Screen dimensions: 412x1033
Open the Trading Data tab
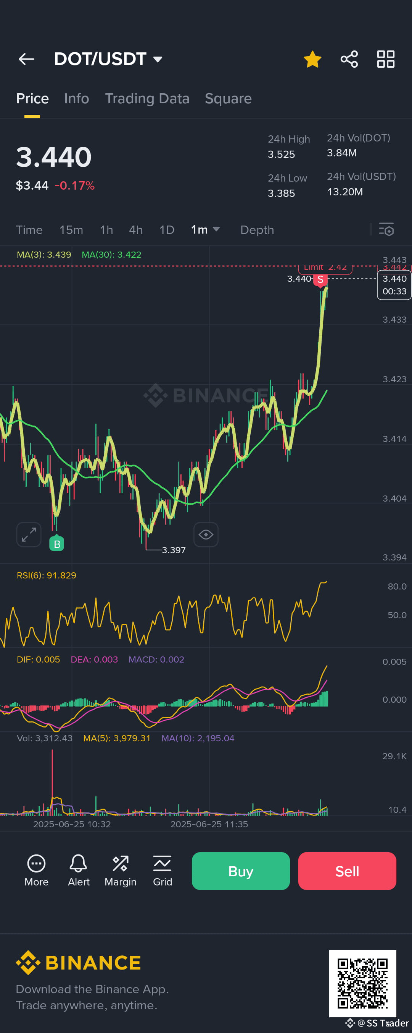[147, 99]
